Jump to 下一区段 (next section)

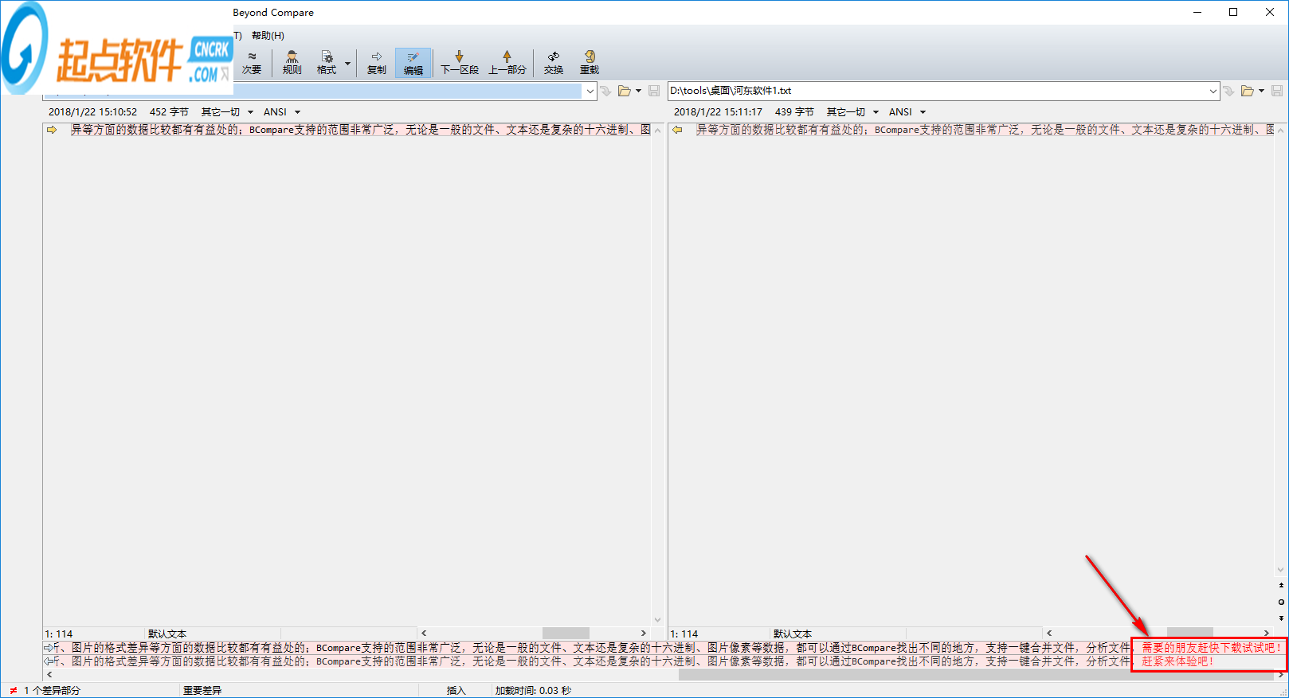(x=460, y=63)
